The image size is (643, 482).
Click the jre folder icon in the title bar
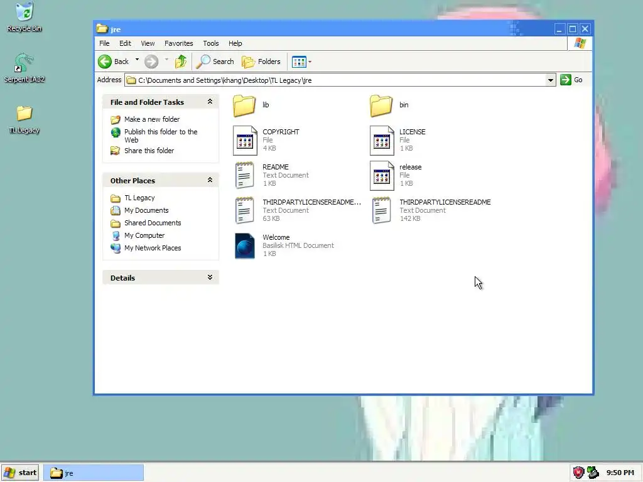click(102, 29)
